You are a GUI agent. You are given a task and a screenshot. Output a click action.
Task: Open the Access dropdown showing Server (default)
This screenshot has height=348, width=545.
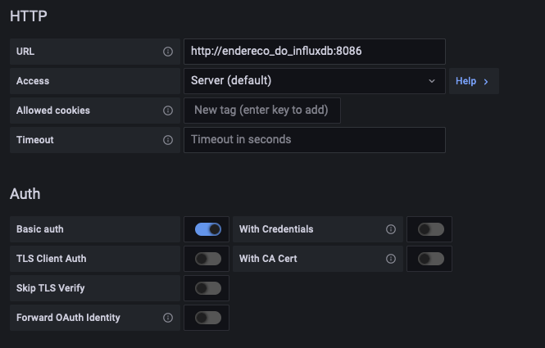(x=303, y=81)
